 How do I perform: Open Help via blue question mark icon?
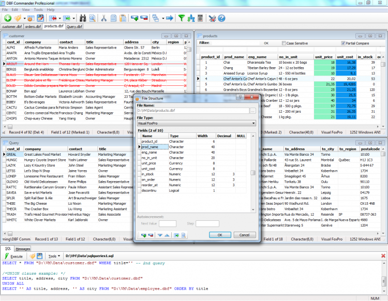pos(221,18)
